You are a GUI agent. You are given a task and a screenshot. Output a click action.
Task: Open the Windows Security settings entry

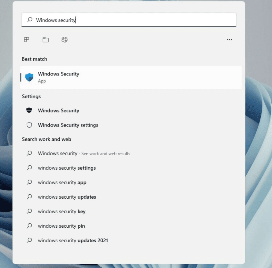coord(131,111)
